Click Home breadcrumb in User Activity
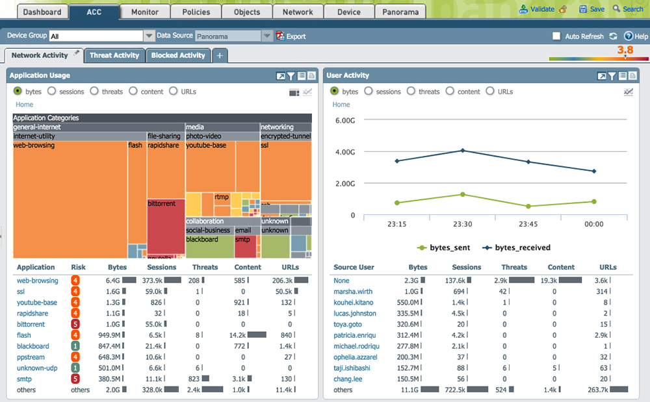Screen dimensions: 650x402 coord(341,105)
